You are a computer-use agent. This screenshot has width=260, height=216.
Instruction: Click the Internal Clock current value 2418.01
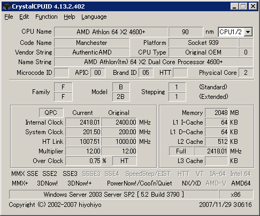coord(83,122)
